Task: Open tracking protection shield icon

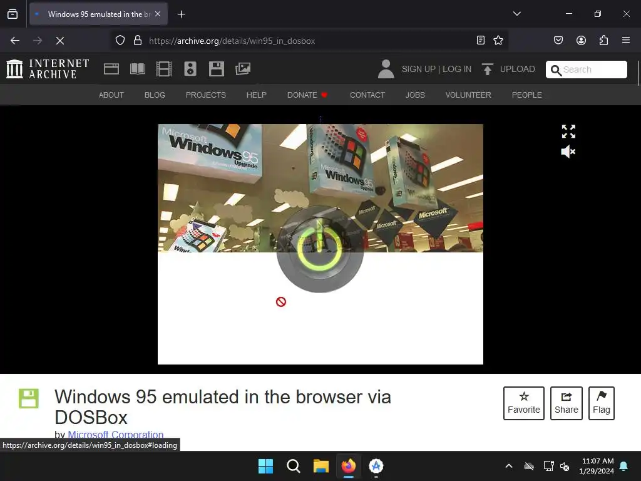Action: pos(120,41)
